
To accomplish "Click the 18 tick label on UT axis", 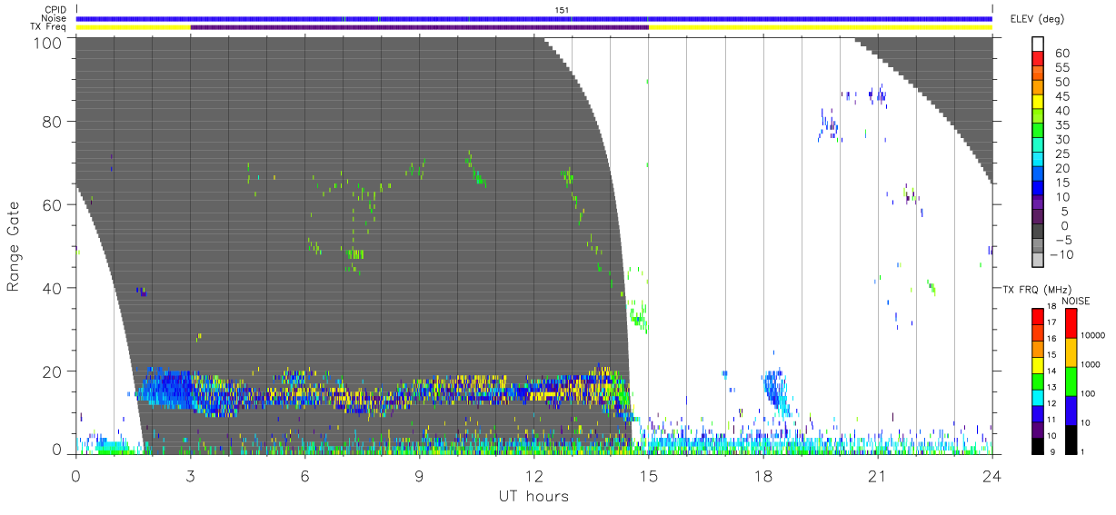I will pyautogui.click(x=763, y=474).
